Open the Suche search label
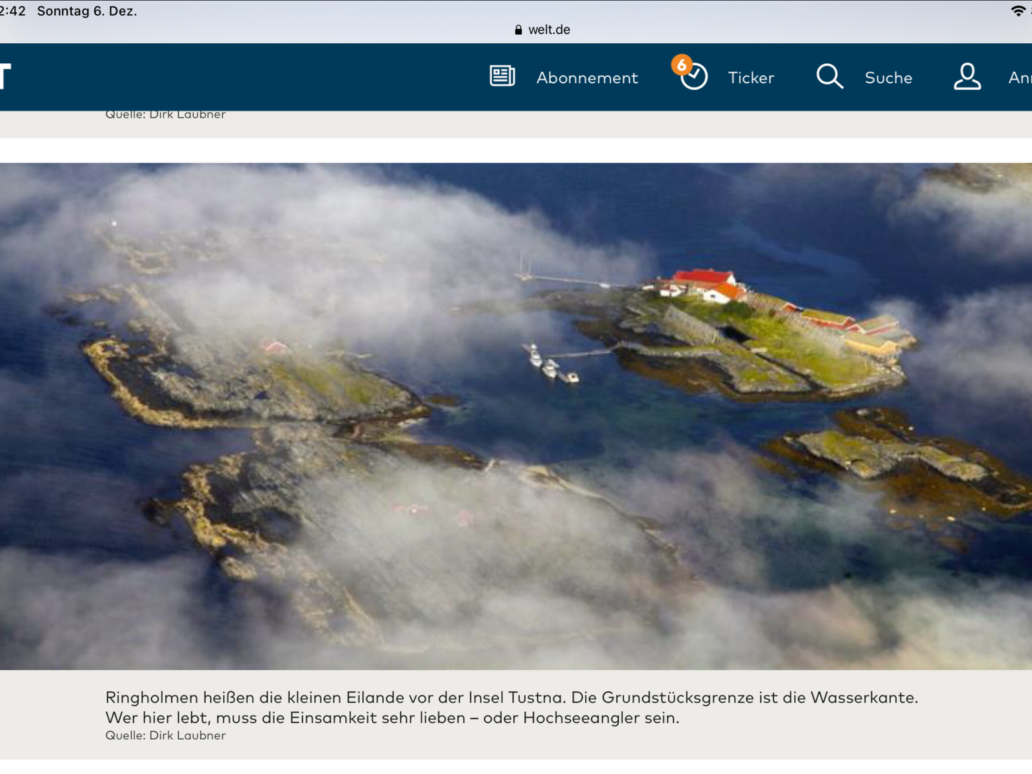1032x774 pixels. (888, 77)
